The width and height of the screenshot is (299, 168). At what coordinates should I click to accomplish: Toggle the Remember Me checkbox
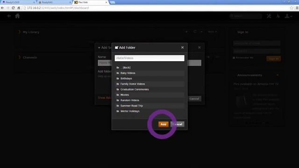234,58
